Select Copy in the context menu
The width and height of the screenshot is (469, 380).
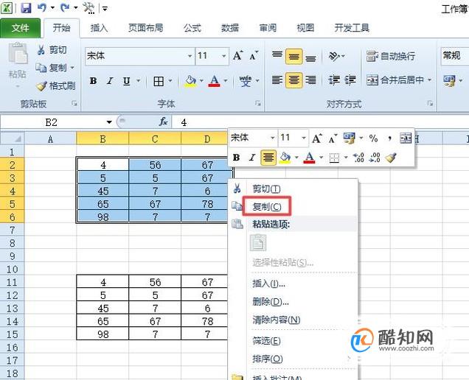(266, 206)
